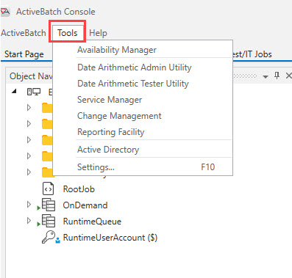Expand the RuntimeQueue node
The image size is (292, 278).
click(29, 221)
